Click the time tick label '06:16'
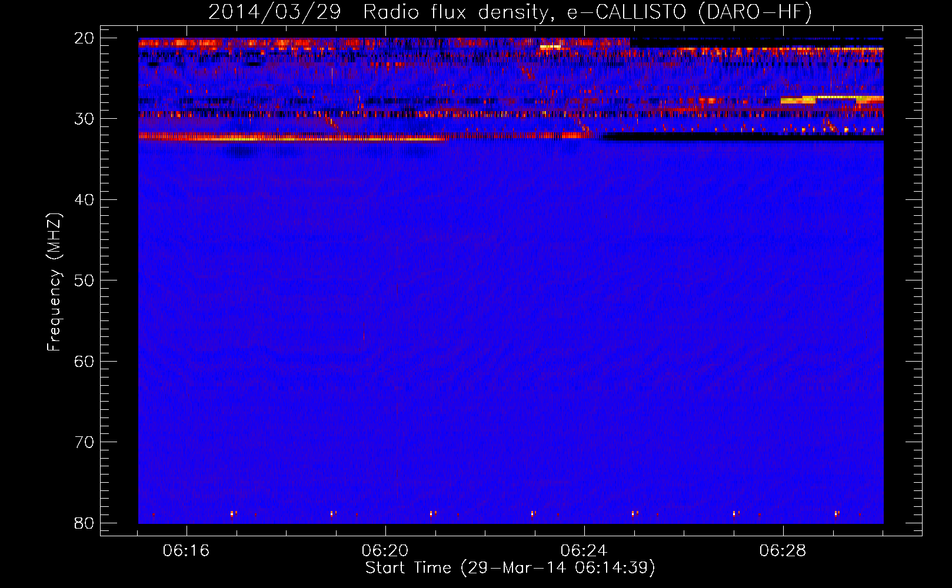This screenshot has height=588, width=952. tap(187, 551)
